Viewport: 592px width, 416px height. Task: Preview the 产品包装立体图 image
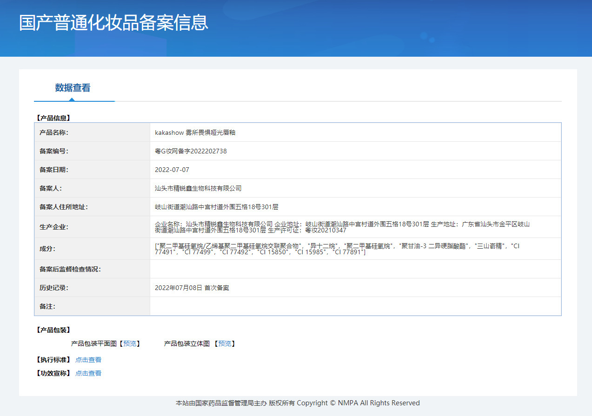tap(225, 343)
